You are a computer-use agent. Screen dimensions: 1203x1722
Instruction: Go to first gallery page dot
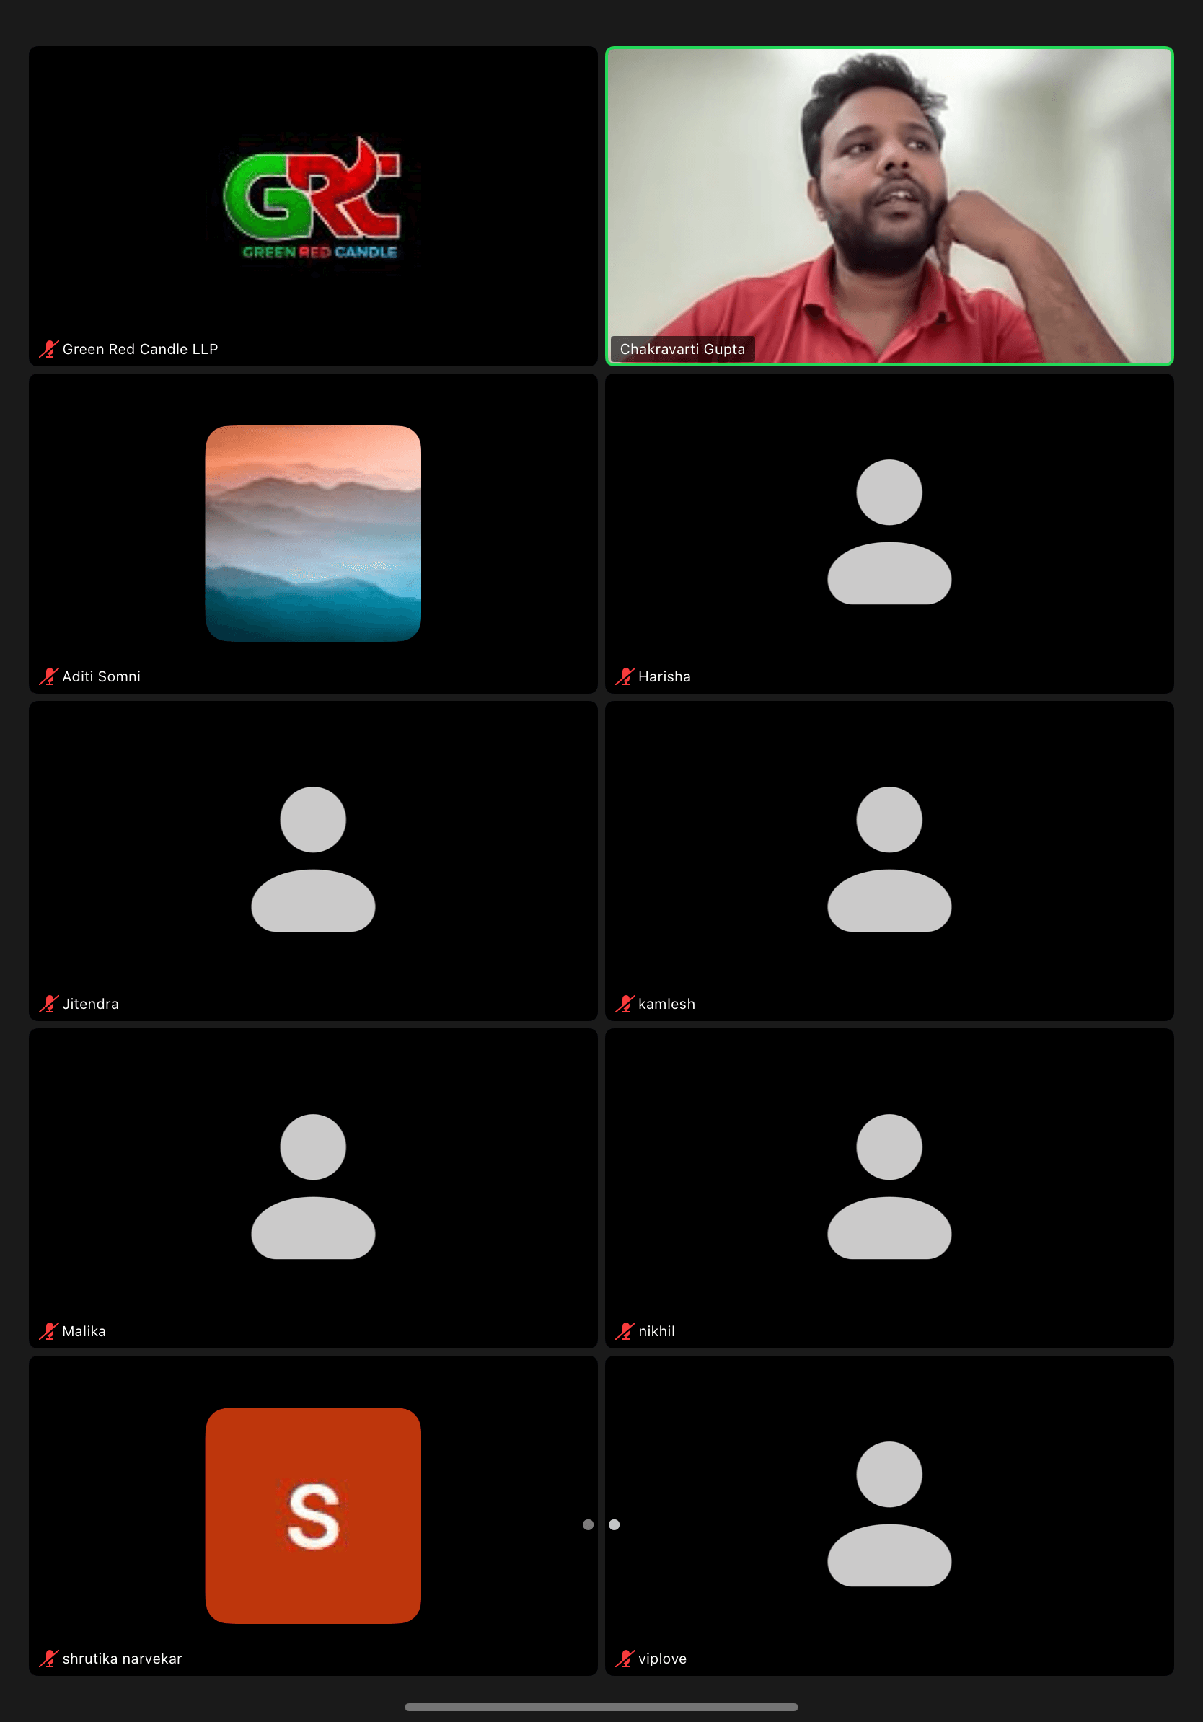[x=588, y=1524]
